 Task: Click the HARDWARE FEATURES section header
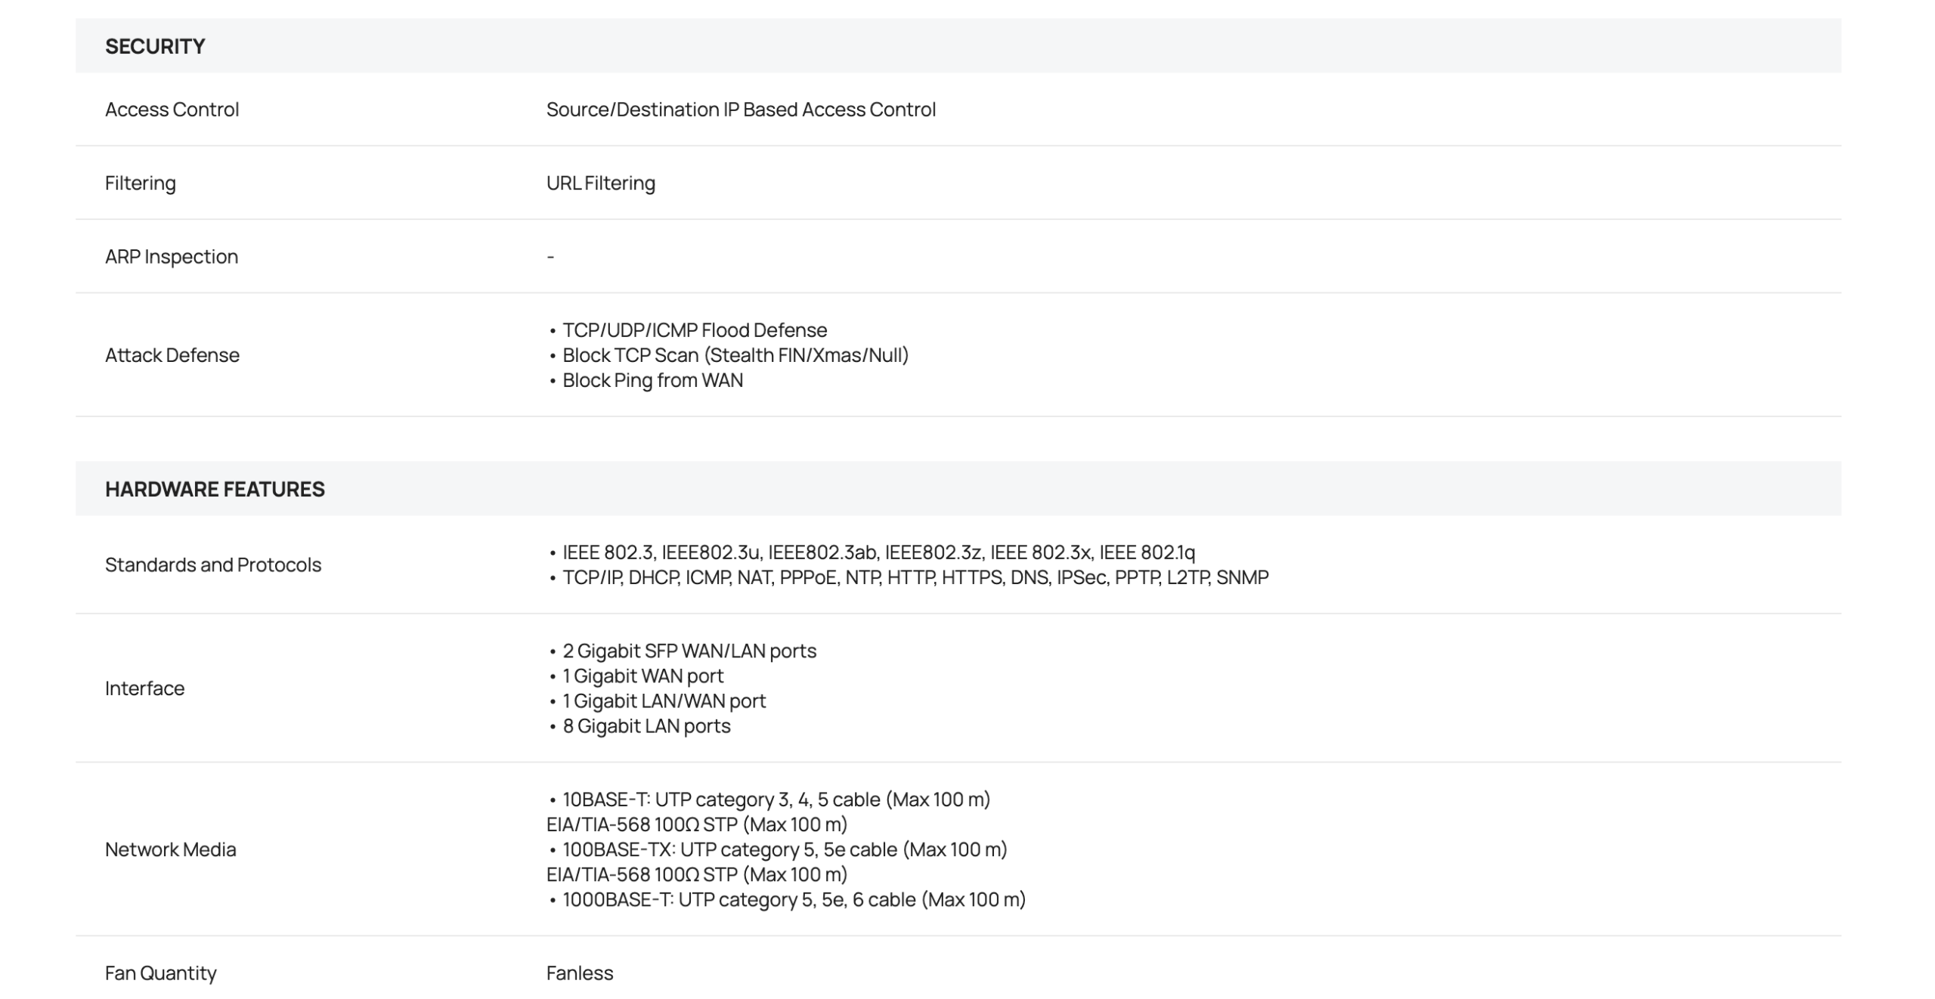215,489
